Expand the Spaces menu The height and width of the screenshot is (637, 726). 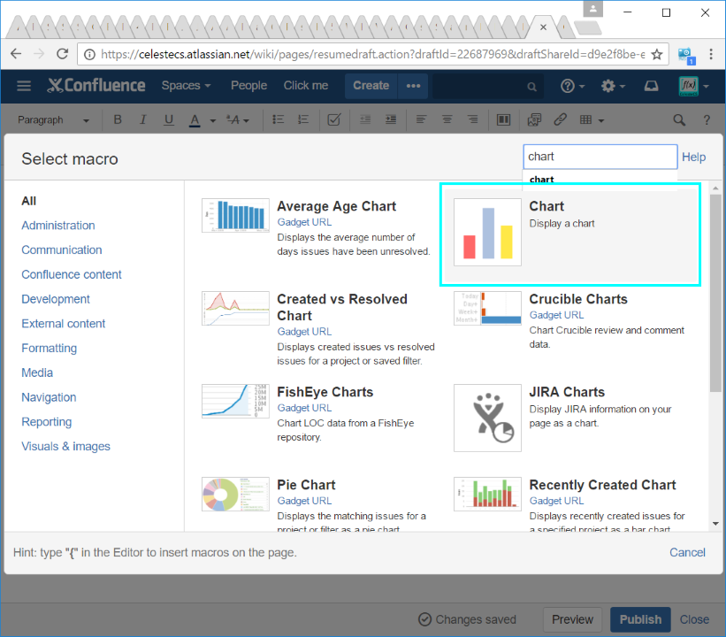(x=186, y=86)
